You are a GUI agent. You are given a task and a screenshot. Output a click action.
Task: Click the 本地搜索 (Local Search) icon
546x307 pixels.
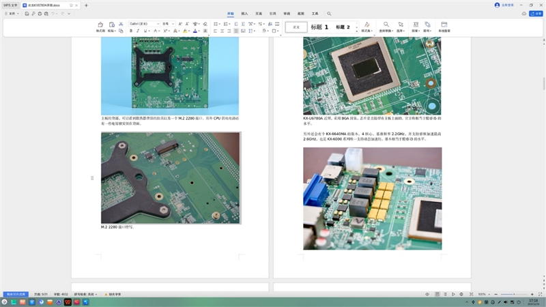[x=444, y=27]
